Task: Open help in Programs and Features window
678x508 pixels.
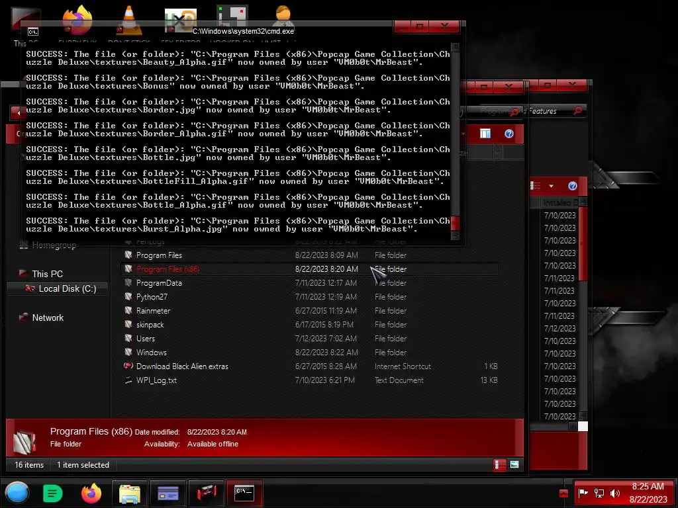Action: point(573,186)
